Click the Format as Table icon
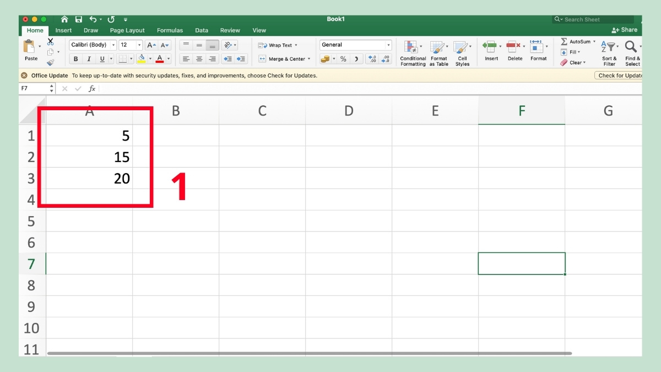This screenshot has height=372, width=661. tap(438, 52)
